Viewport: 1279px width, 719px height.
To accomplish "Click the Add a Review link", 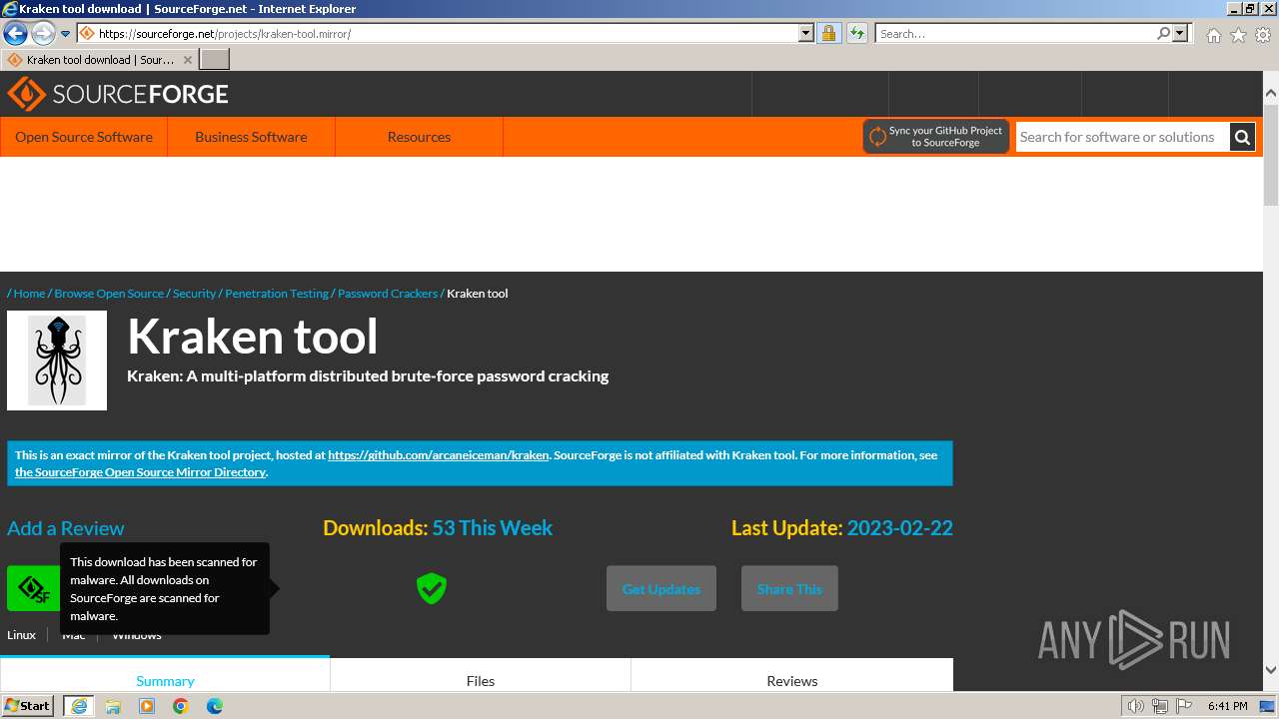I will [x=66, y=528].
